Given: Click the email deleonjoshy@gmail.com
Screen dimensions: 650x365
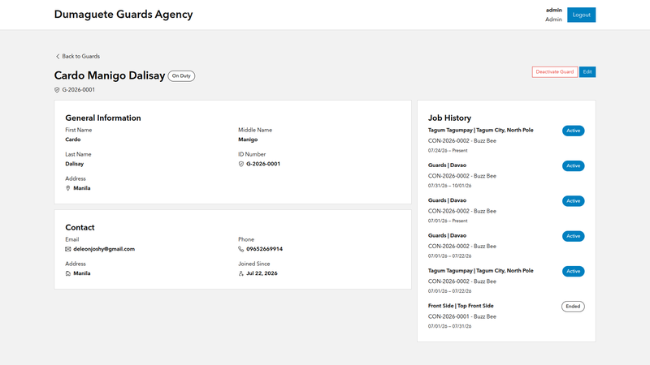Looking at the screenshot, I should [104, 249].
